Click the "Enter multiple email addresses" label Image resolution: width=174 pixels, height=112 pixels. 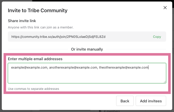35,59
